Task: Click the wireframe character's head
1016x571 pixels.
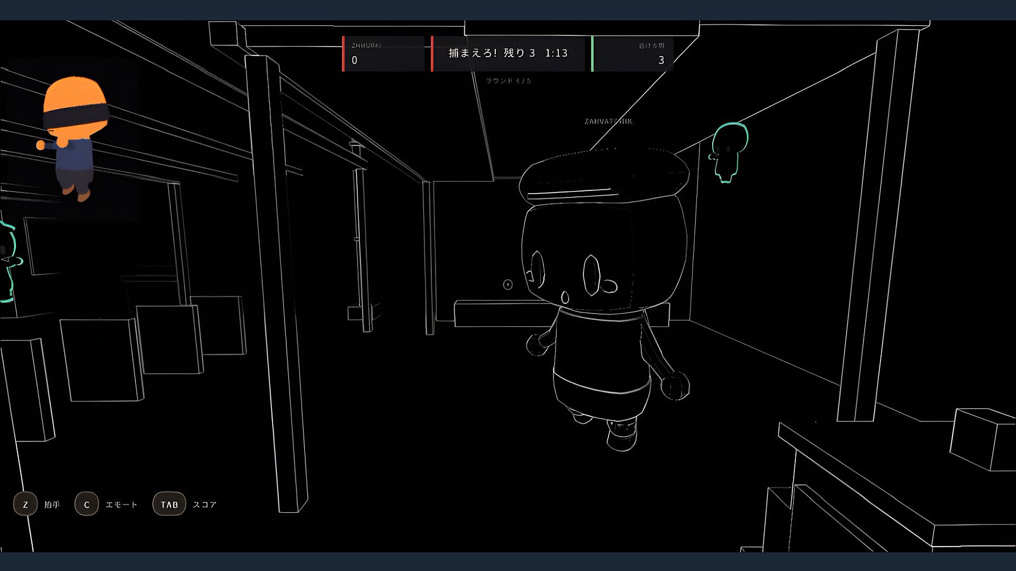Action: (x=604, y=233)
